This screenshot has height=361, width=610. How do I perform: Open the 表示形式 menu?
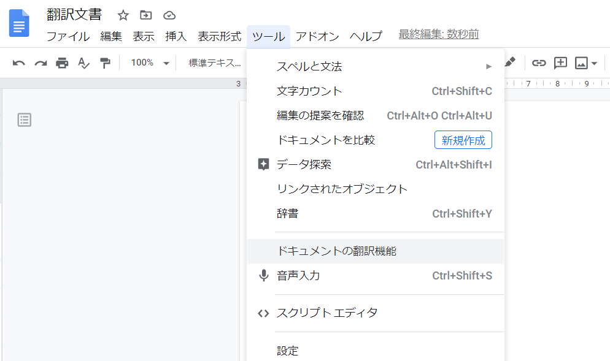click(x=220, y=37)
